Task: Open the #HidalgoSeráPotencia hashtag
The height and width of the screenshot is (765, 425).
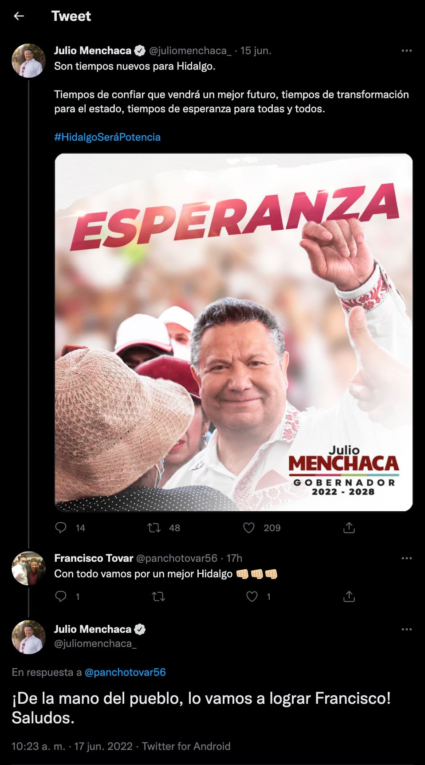Action: tap(107, 137)
